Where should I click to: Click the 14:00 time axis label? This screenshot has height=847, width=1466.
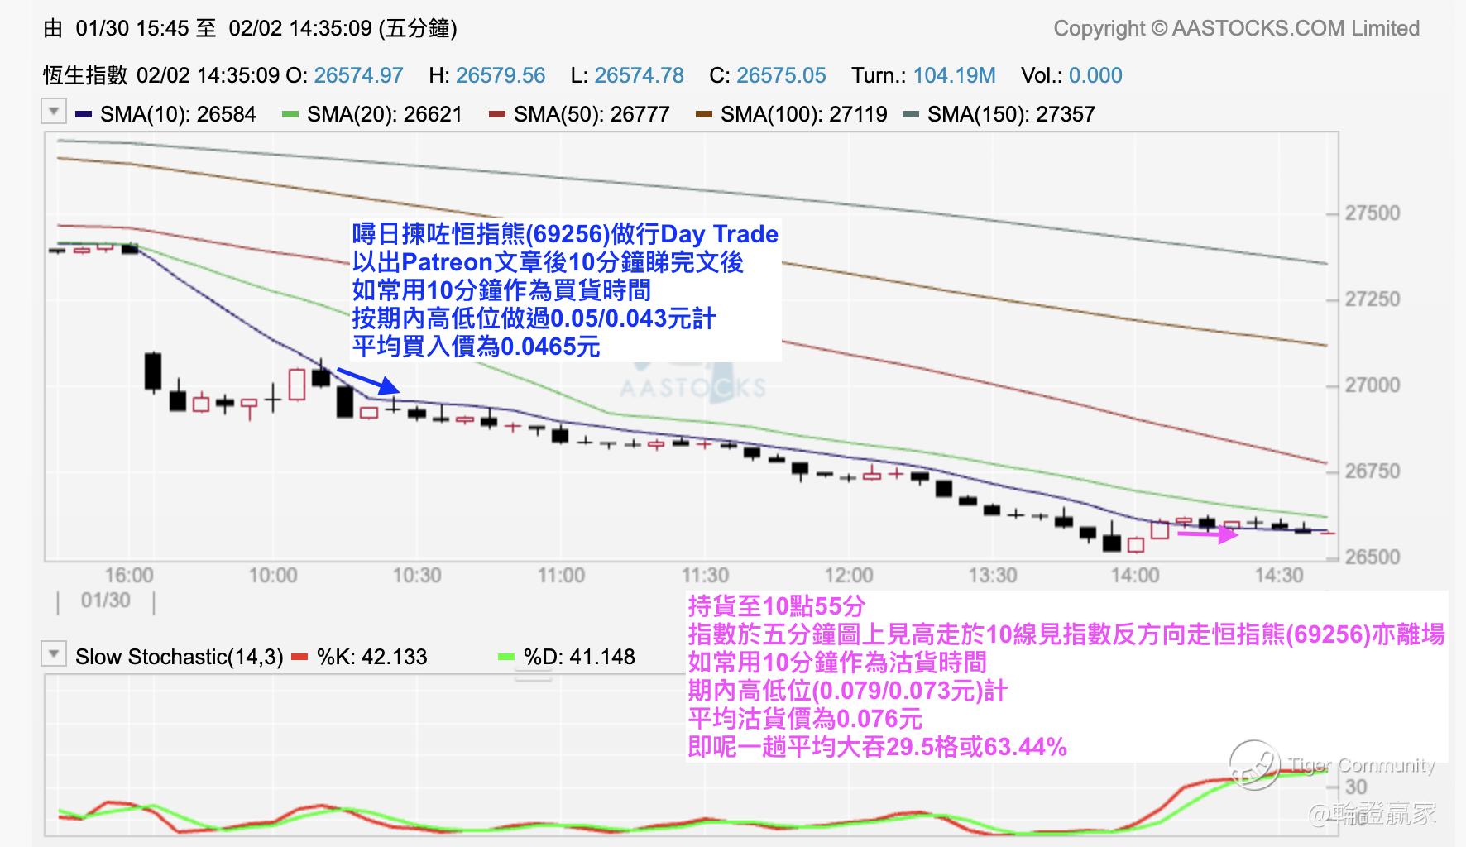click(x=1135, y=575)
